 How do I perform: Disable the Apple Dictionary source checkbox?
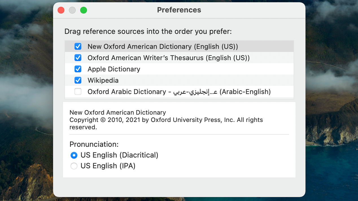tap(78, 69)
